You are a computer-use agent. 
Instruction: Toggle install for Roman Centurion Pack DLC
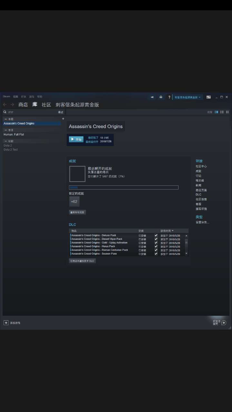[x=156, y=250]
